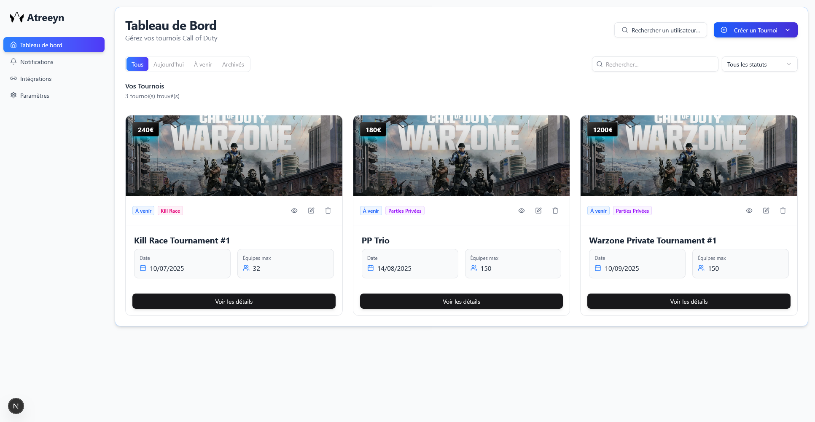Click the Warzone Private Tournament thumbnail
The width and height of the screenshot is (815, 422).
click(x=689, y=156)
